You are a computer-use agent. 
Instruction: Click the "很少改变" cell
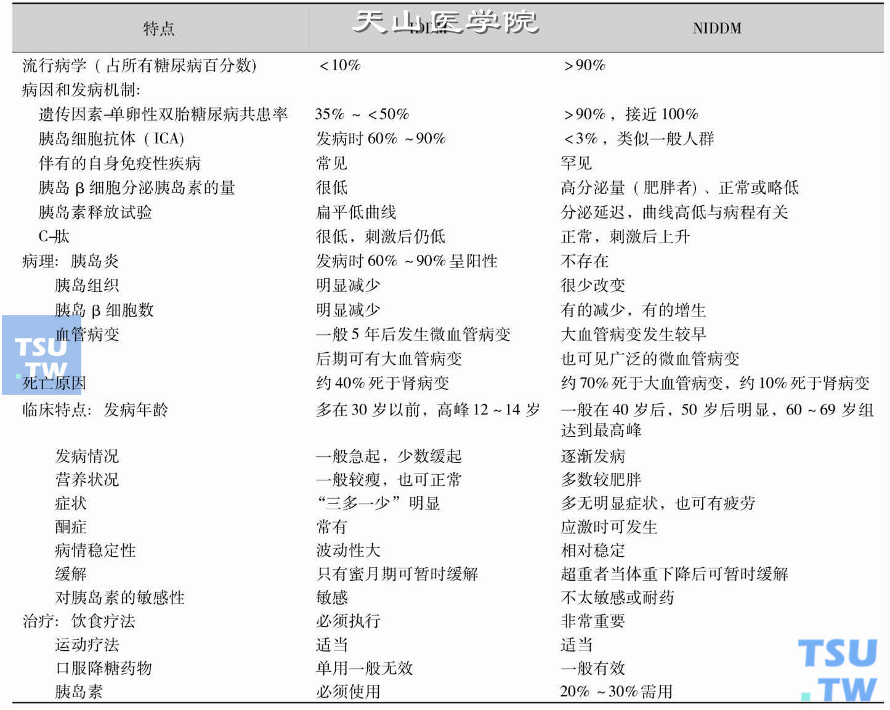[x=593, y=285]
